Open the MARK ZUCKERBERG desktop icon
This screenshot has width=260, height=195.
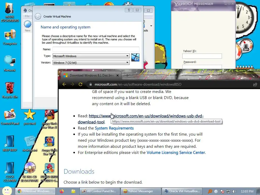point(10,12)
